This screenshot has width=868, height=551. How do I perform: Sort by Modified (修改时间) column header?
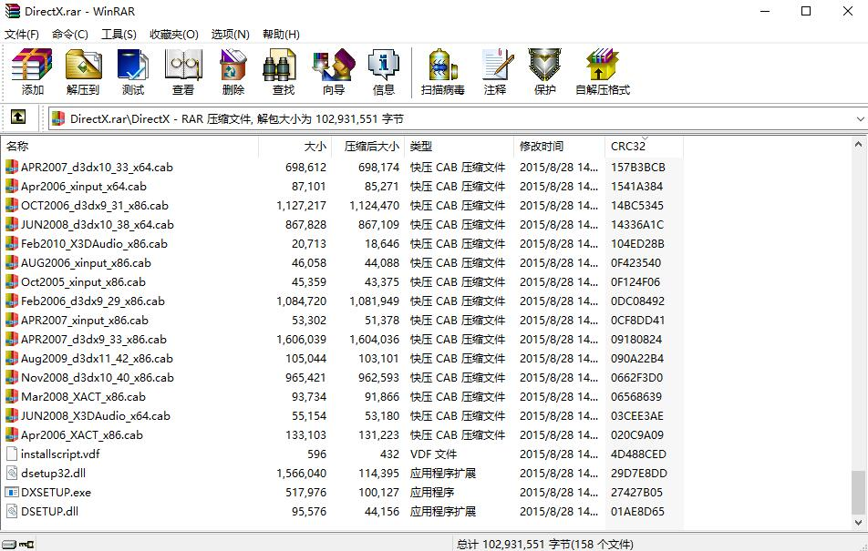coord(559,147)
